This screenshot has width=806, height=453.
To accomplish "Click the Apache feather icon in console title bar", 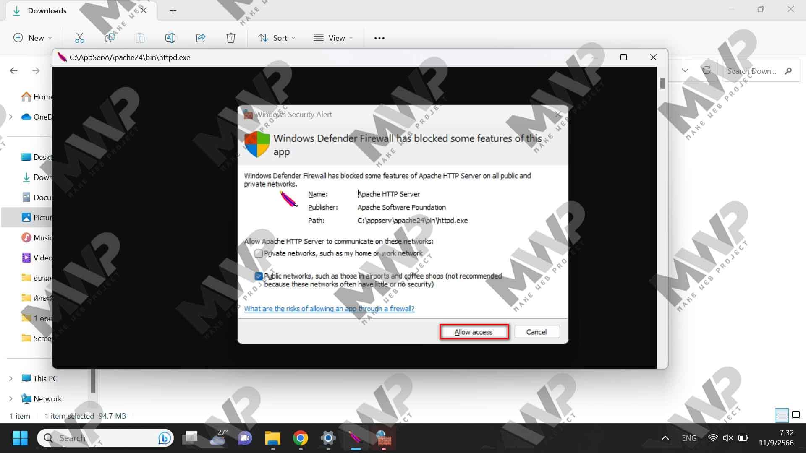I will tap(62, 57).
